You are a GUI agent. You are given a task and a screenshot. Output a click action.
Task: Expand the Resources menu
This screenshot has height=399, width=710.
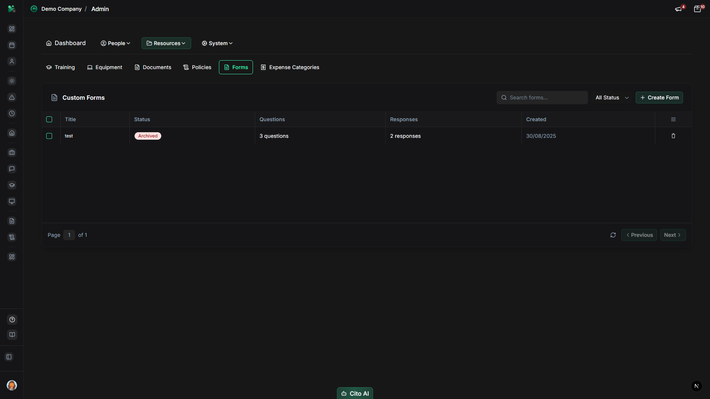tap(166, 43)
